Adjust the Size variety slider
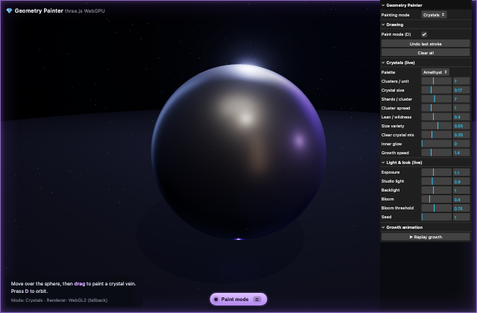 tap(436, 126)
